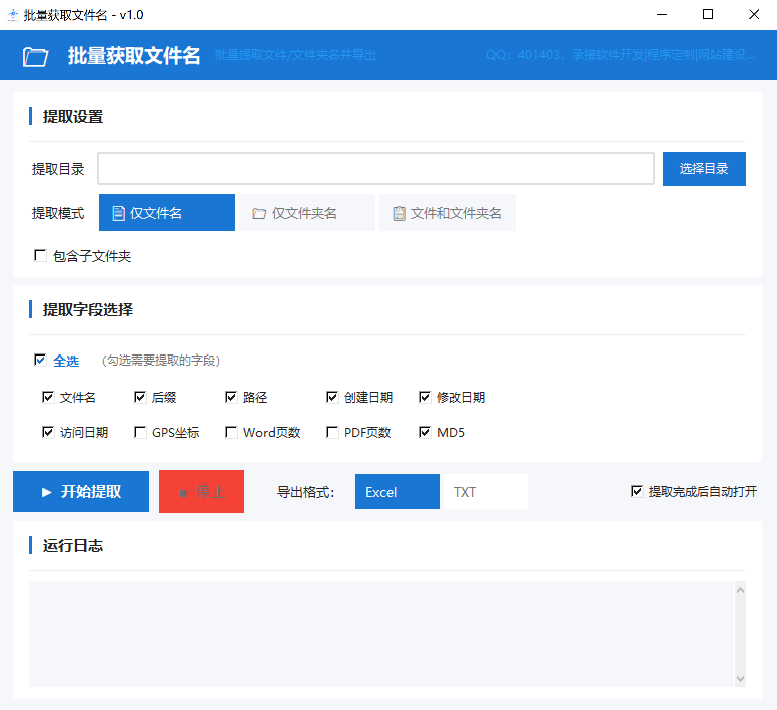
Task: Minimize the application window
Action: (x=662, y=15)
